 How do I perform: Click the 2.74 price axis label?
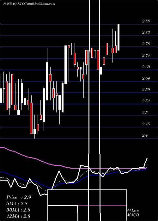(x=146, y=55)
